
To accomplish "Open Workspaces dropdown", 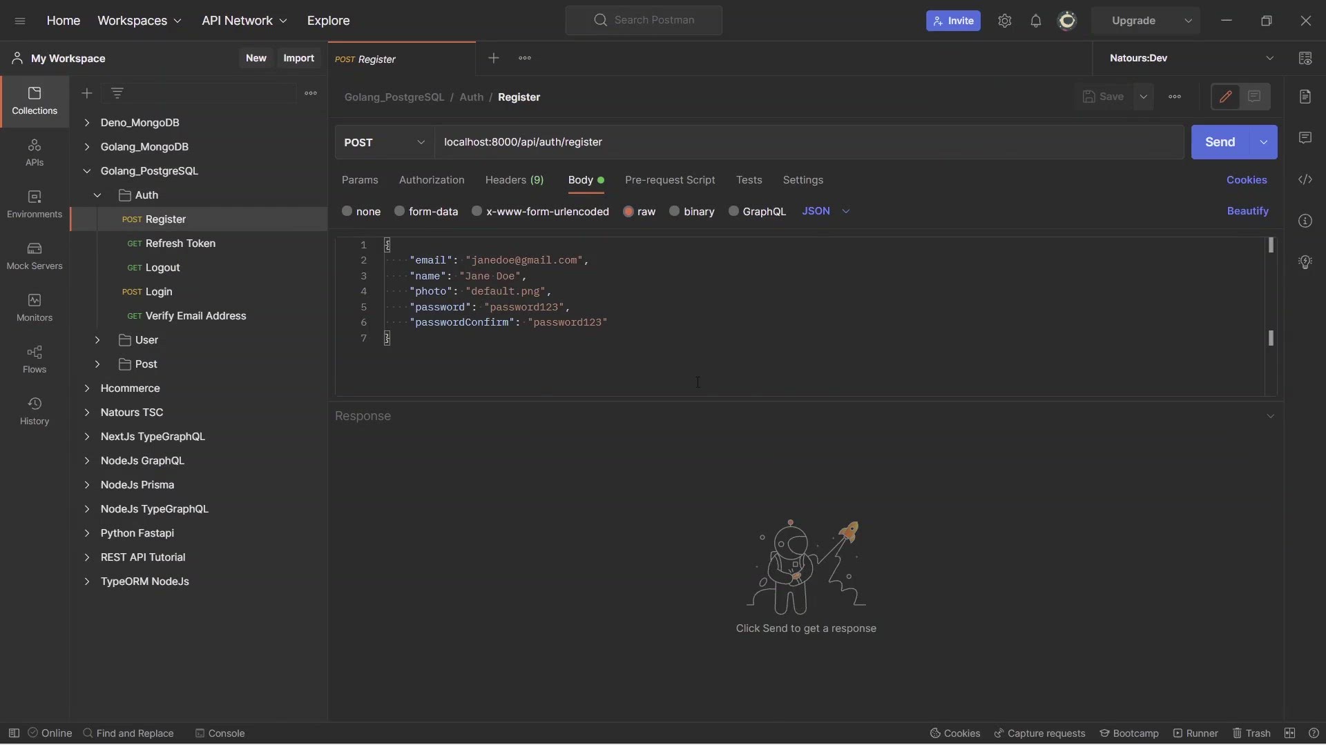I will [x=140, y=21].
